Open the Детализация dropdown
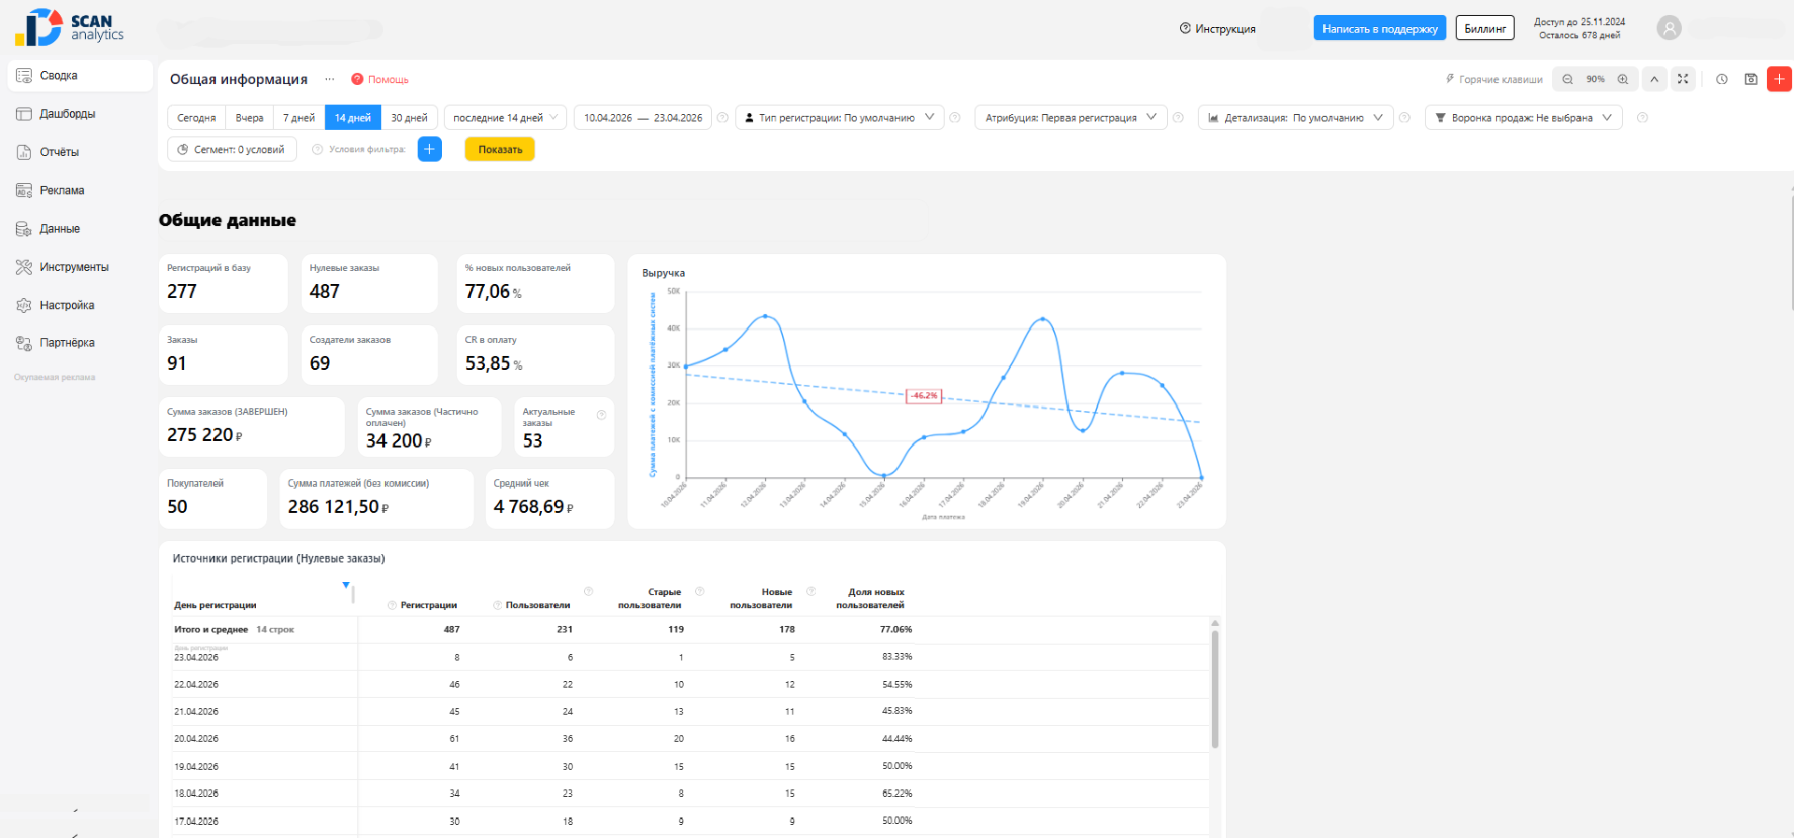Image resolution: width=1794 pixels, height=838 pixels. click(x=1295, y=118)
